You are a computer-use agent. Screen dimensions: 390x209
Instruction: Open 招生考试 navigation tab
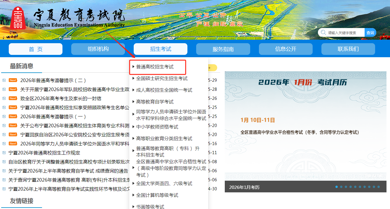(x=161, y=49)
